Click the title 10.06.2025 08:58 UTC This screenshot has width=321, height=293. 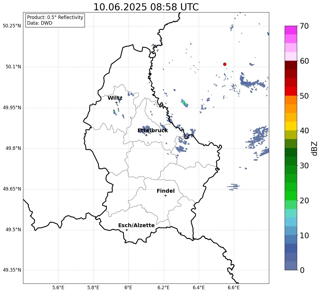[x=146, y=7]
